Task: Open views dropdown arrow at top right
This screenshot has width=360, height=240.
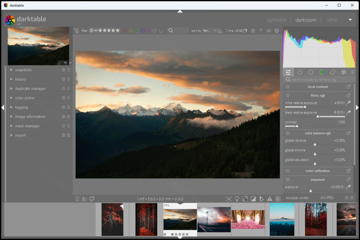Action: pyautogui.click(x=350, y=20)
